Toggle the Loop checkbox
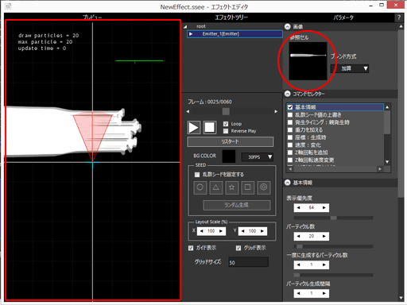This screenshot has height=305, width=407. point(226,124)
